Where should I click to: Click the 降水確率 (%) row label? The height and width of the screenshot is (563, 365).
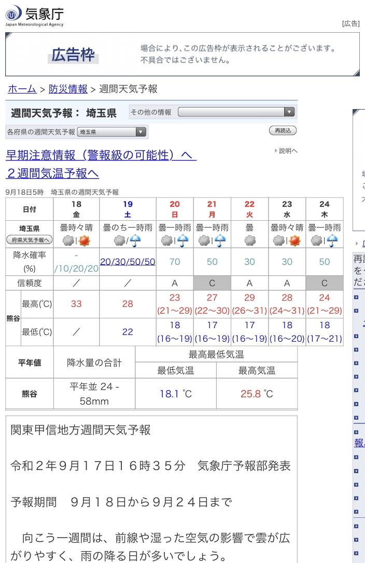(30, 262)
